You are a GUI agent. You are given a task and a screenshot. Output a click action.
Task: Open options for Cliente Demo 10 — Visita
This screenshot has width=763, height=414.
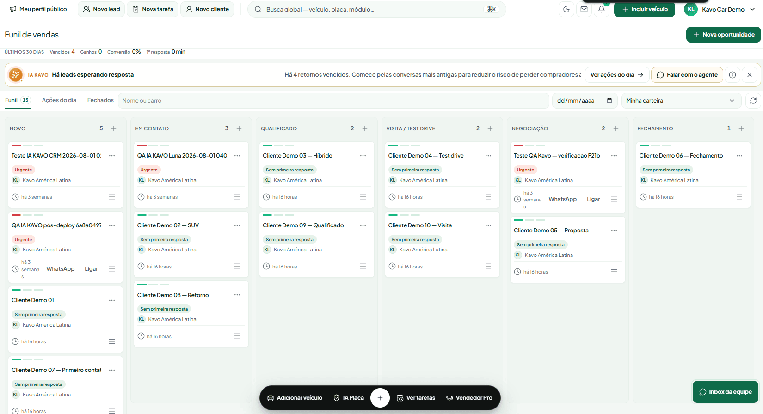coord(488,225)
